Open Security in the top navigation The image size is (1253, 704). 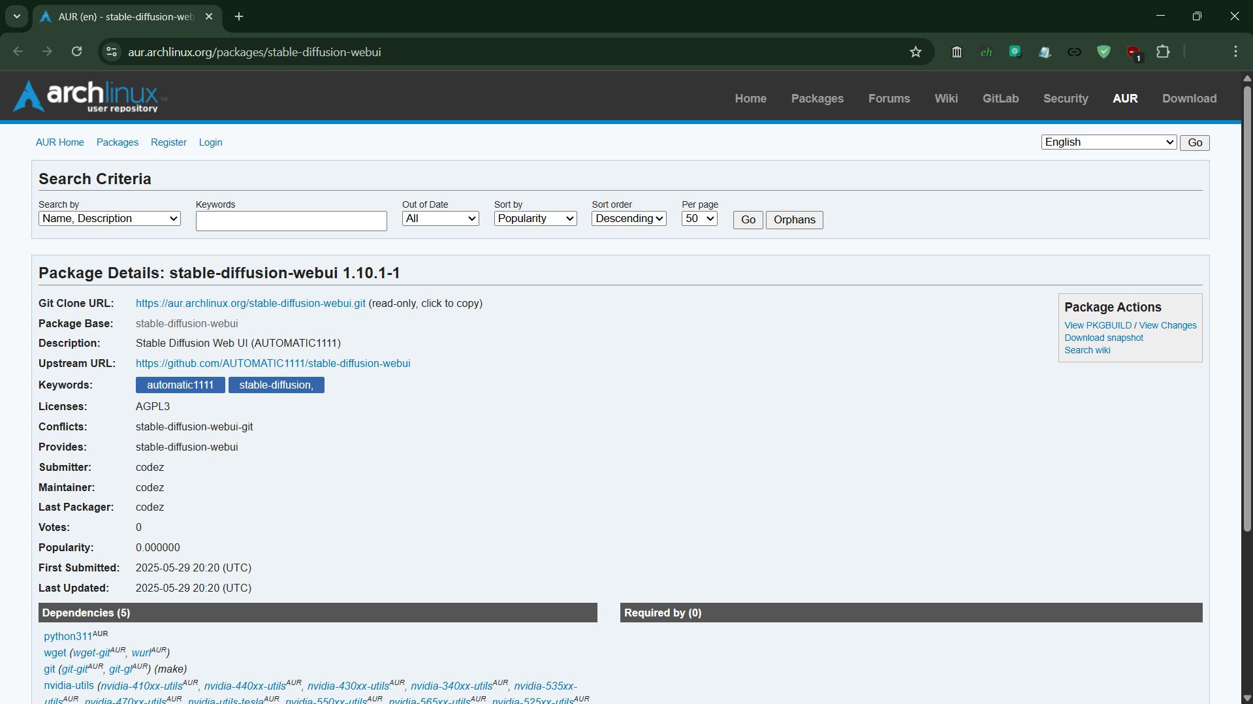(1066, 98)
